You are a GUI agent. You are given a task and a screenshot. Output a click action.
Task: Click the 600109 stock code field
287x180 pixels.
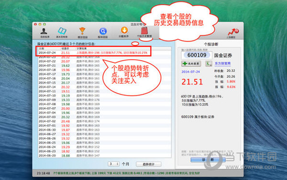click(x=197, y=55)
